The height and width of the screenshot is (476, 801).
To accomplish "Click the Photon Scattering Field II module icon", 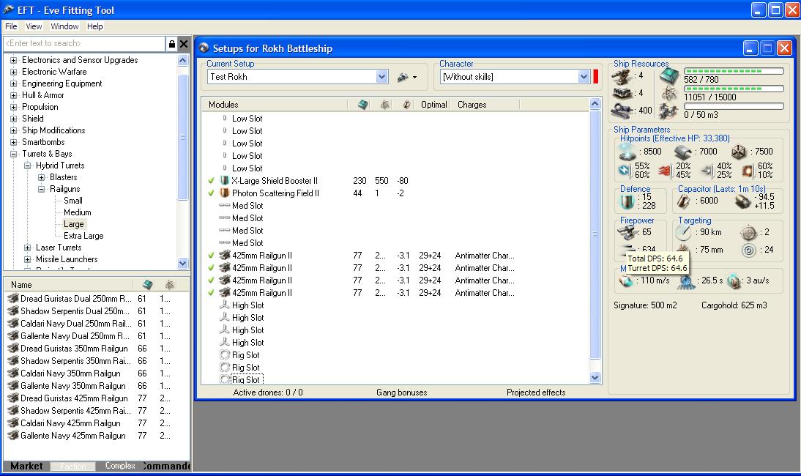I will [224, 193].
